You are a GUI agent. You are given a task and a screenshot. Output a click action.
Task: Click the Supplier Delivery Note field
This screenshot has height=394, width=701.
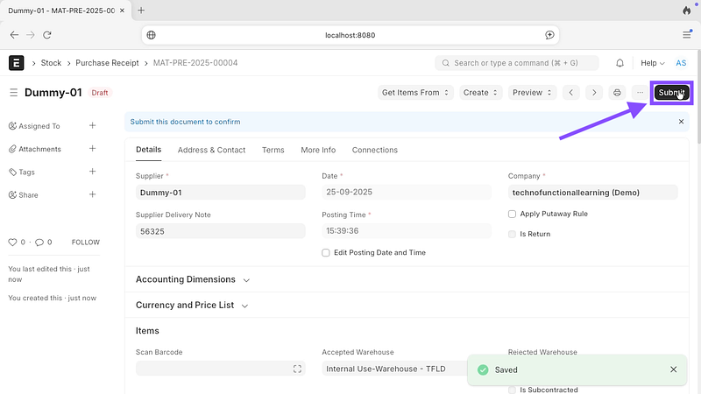tap(220, 231)
